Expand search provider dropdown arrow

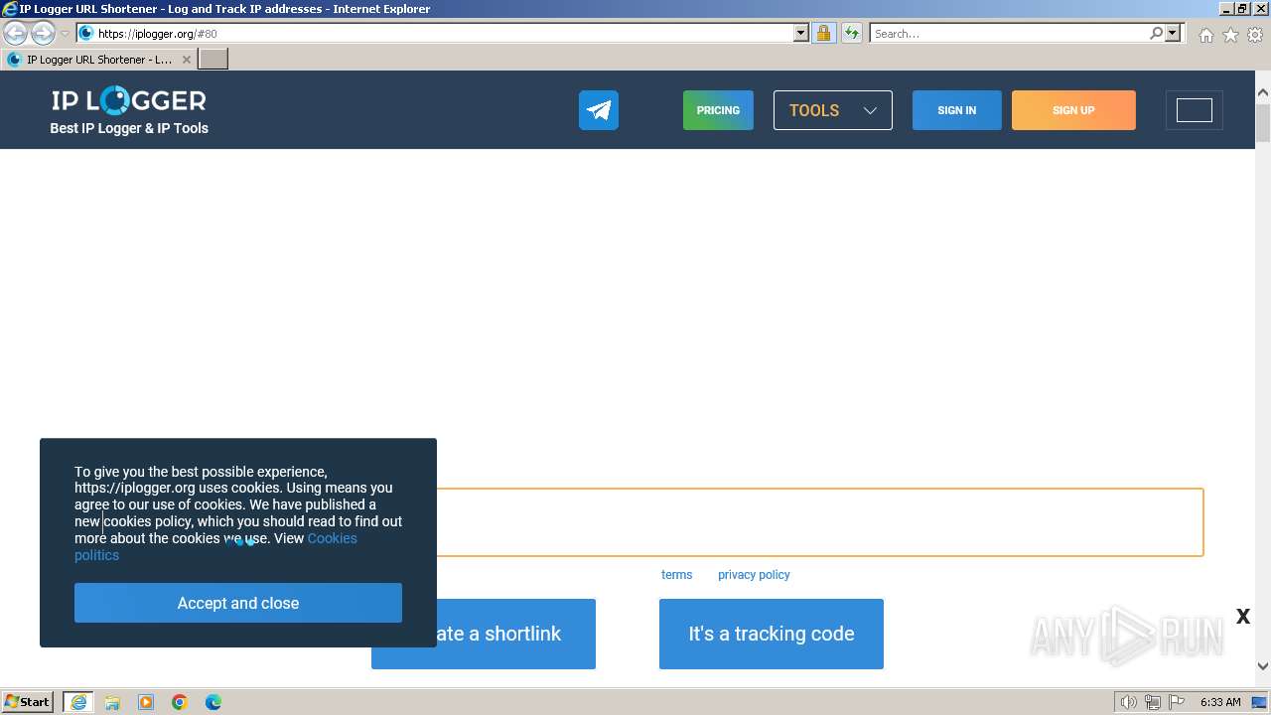point(1173,33)
